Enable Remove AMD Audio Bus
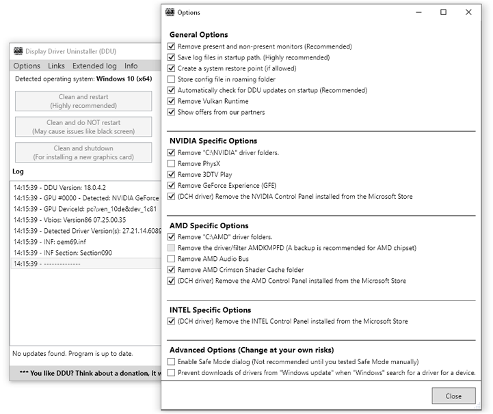The image size is (493, 414). [x=171, y=259]
